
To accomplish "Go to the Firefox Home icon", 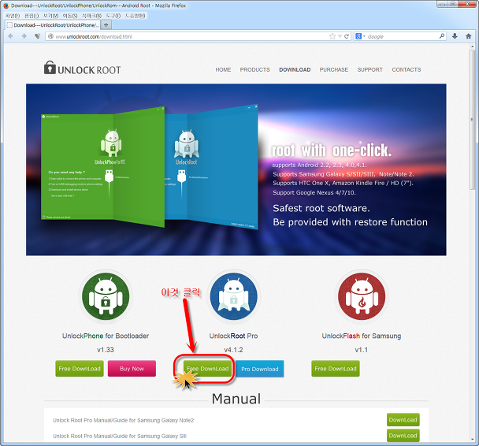I will [x=468, y=36].
